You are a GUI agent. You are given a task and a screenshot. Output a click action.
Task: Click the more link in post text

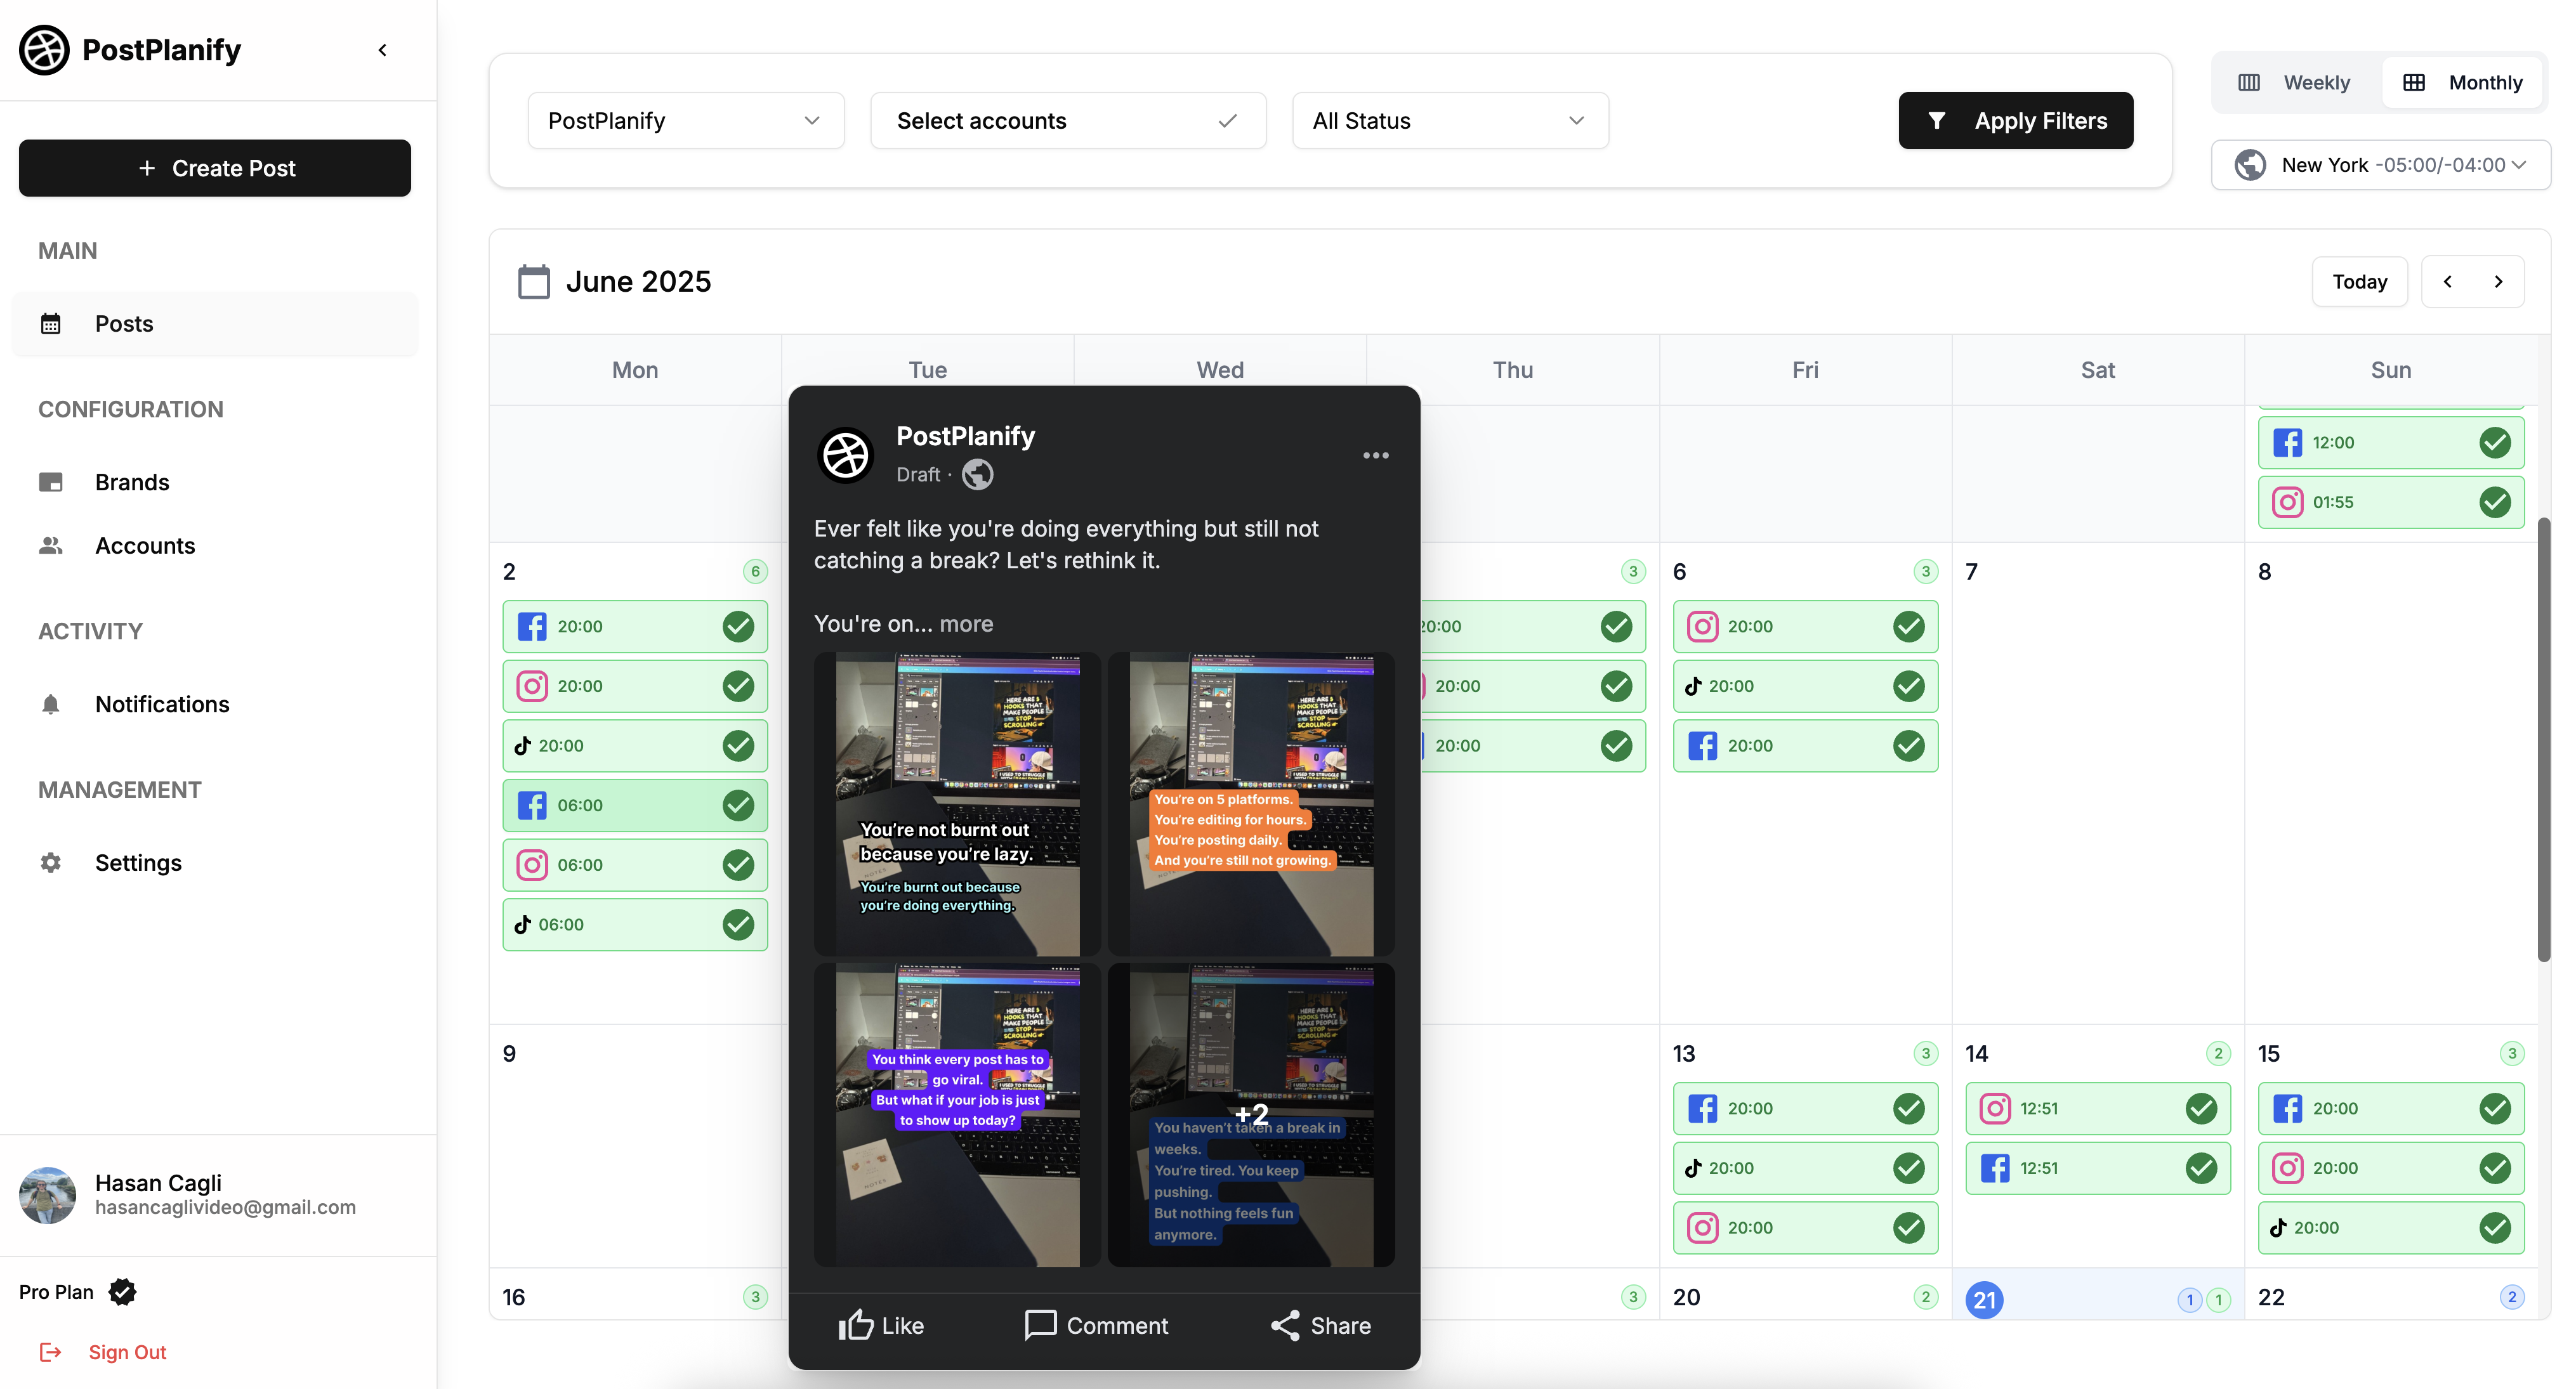(966, 623)
